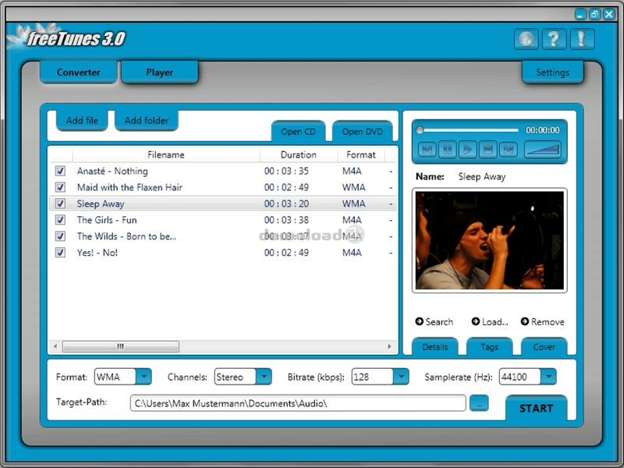Image resolution: width=624 pixels, height=468 pixels.
Task: Expand the Channels dropdown set to Stereo
Action: pos(264,377)
